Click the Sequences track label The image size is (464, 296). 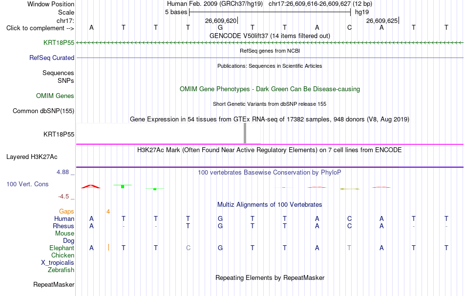(58, 73)
